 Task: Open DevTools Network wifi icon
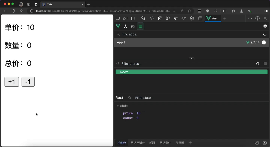coord(176,18)
